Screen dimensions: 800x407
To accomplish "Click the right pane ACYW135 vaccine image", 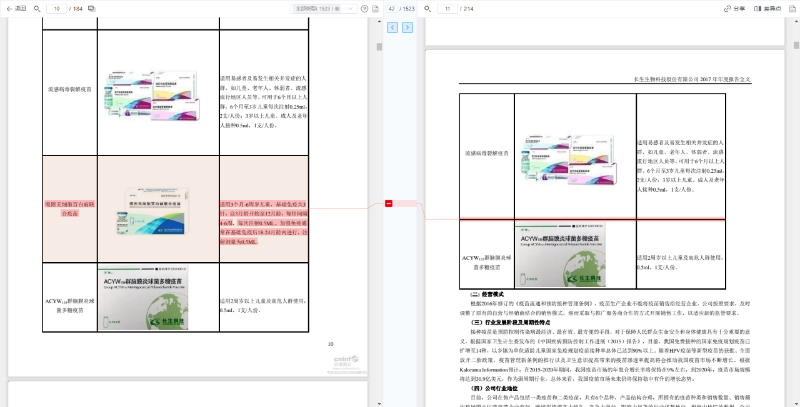I will tap(560, 254).
